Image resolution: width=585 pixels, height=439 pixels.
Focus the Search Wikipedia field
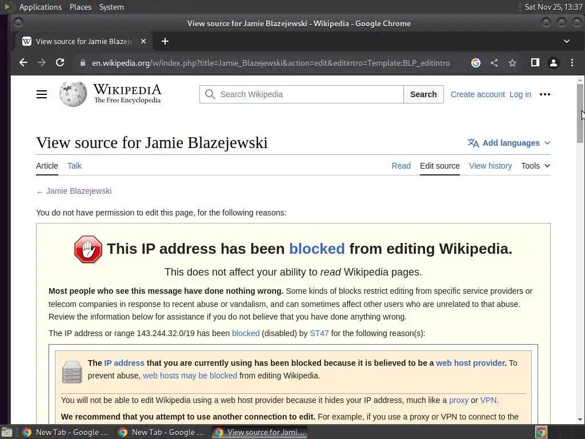pyautogui.click(x=302, y=94)
